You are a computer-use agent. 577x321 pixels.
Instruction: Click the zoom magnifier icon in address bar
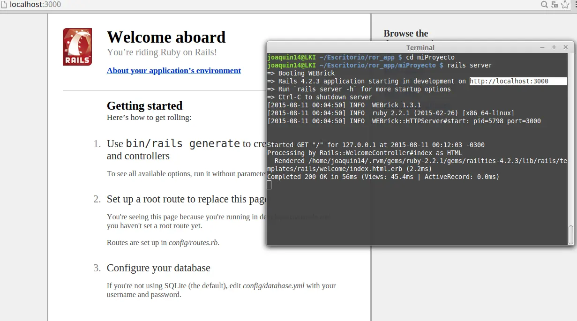point(544,5)
